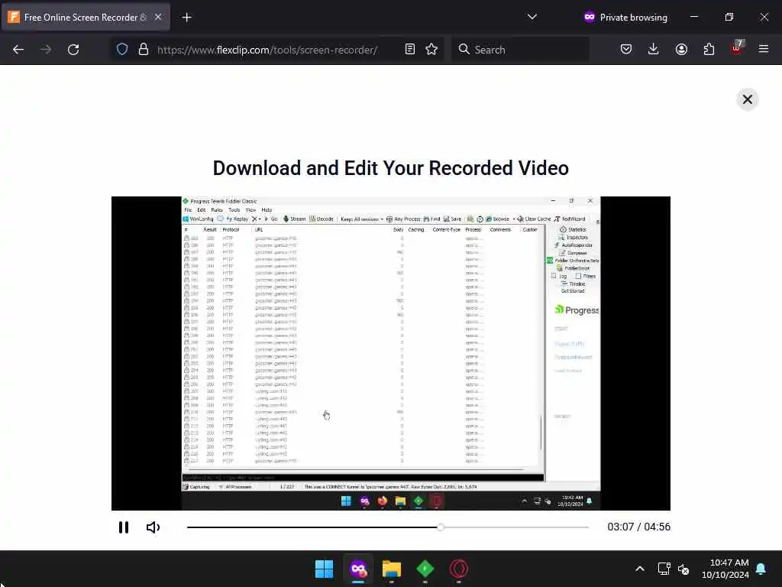Open private Firefox from the taskbar
Image resolution: width=782 pixels, height=587 pixels.
[358, 569]
